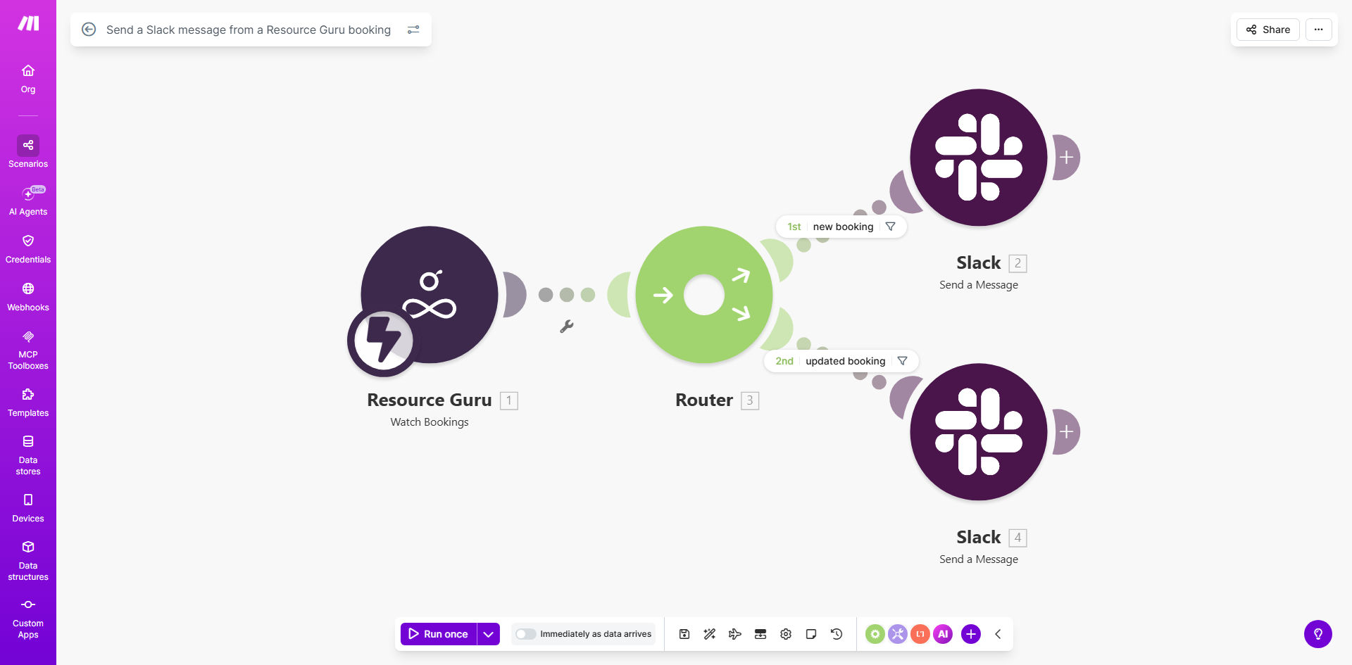Image resolution: width=1352 pixels, height=665 pixels.
Task: Open Templates in sidebar
Action: 28,403
